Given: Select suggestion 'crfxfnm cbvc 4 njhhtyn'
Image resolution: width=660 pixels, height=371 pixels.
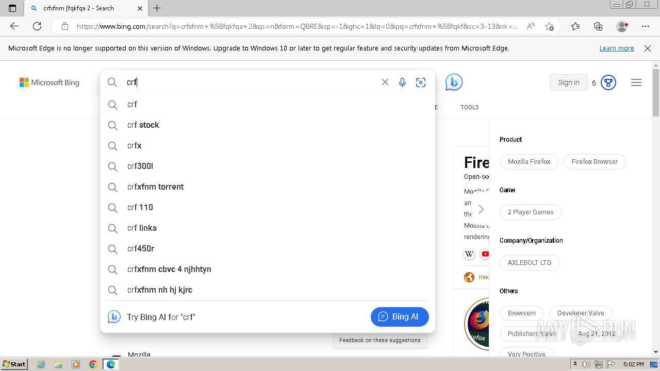Looking at the screenshot, I should pyautogui.click(x=268, y=269).
